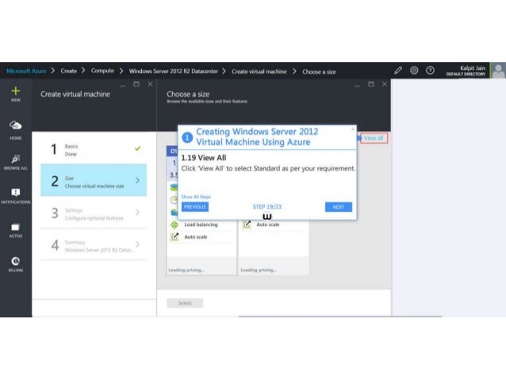Screen dimensions: 506x380
Task: Open the HOME cloud icon
Action: point(16,125)
